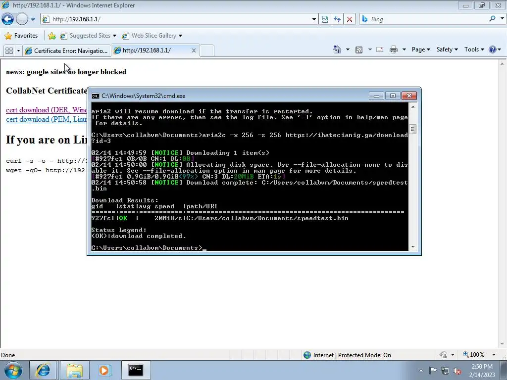Click cmd.exe scrollbar up arrow
The width and height of the screenshot is (507, 380).
pos(412,106)
